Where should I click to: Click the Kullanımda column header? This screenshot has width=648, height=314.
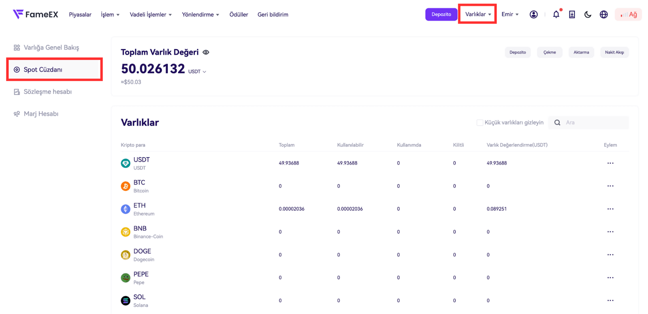409,145
